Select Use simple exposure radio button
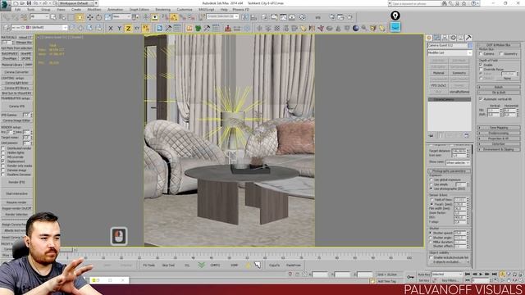This screenshot has width=525, height=295. [431, 184]
